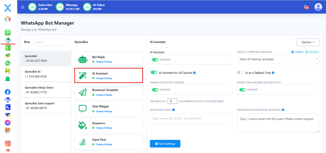Screen dimensions: 326x153
Task: Expand Select AI training campaign dropdown
Action: coord(278,59)
